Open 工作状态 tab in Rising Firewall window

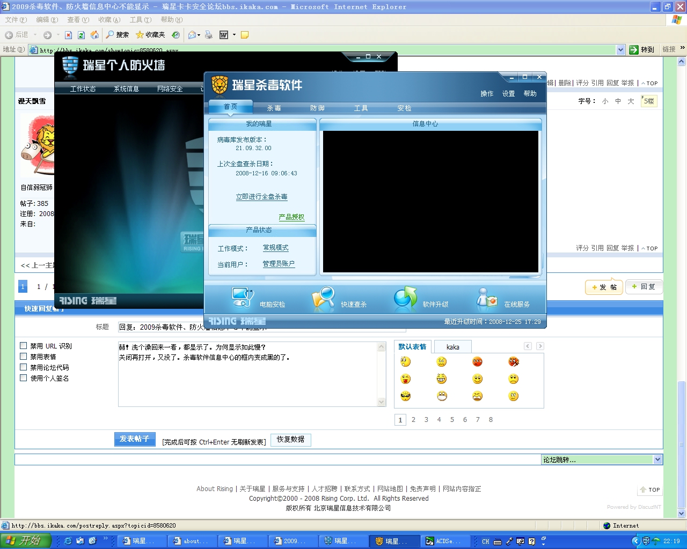pos(83,89)
